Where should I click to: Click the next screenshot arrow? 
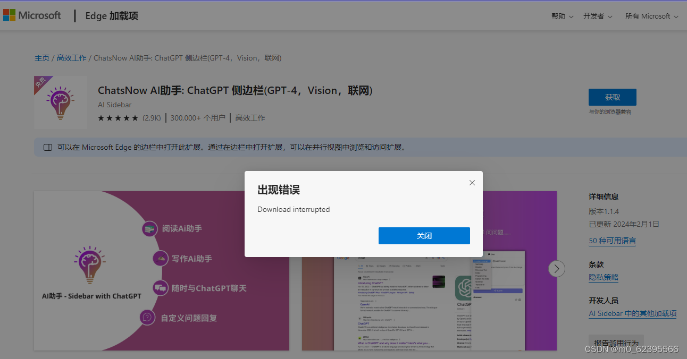(x=557, y=269)
